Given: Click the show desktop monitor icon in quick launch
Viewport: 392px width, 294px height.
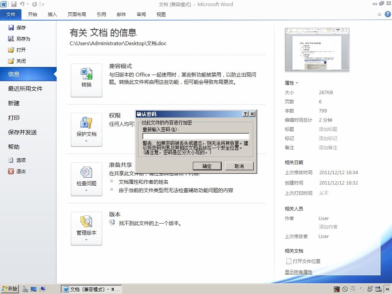Looking at the screenshot, I should (x=34, y=289).
